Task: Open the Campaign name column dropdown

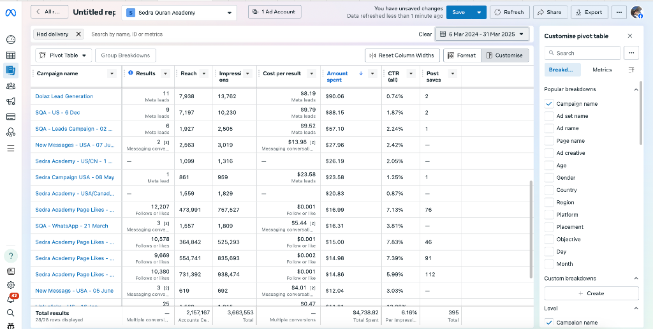Action: click(x=111, y=74)
